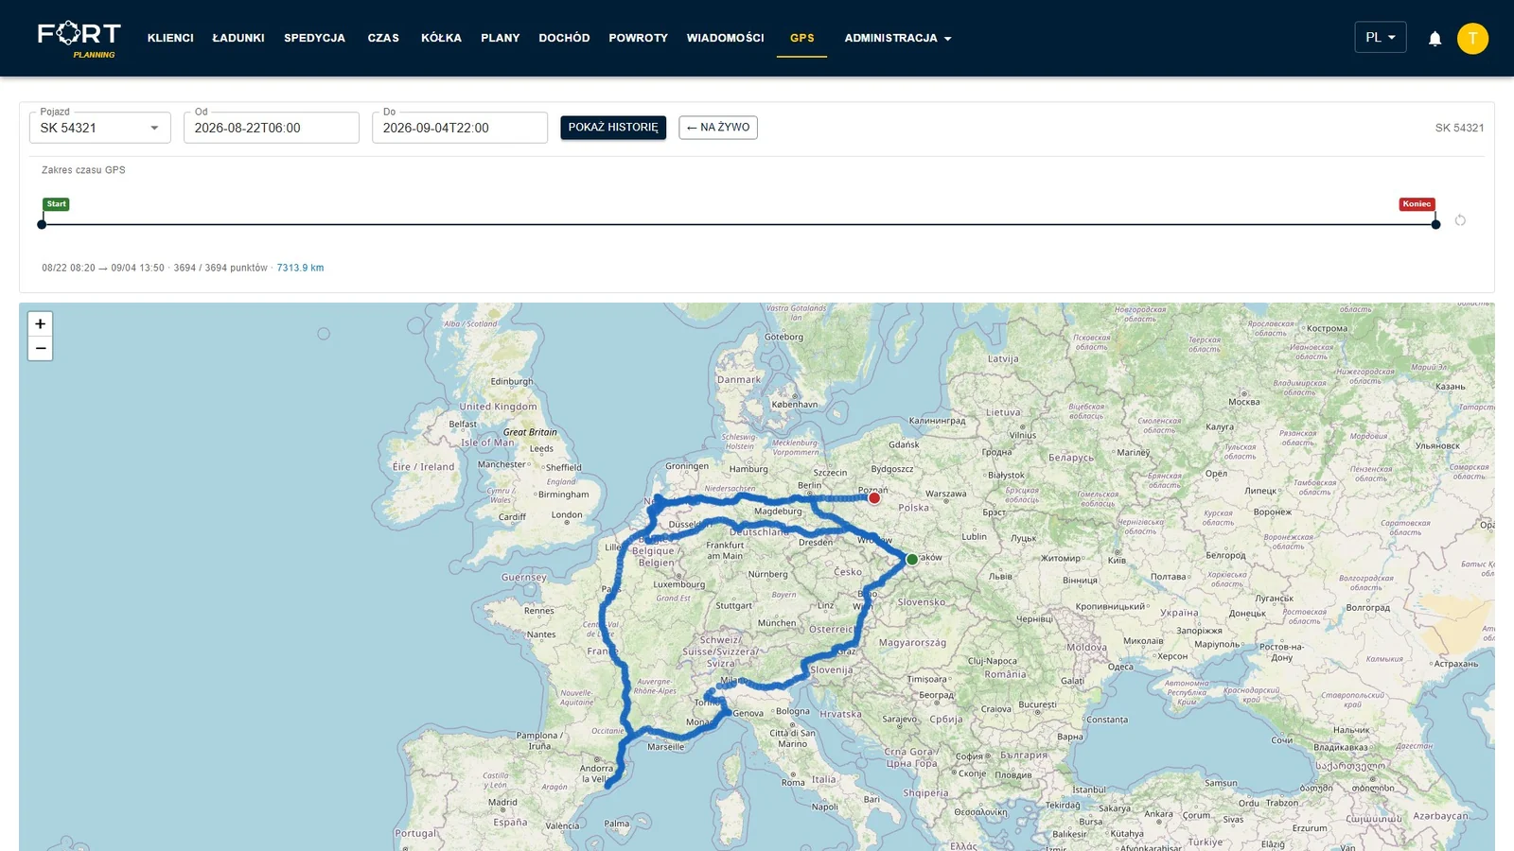This screenshot has width=1514, height=851.
Task: Open the Powroty page
Action: 638,38
